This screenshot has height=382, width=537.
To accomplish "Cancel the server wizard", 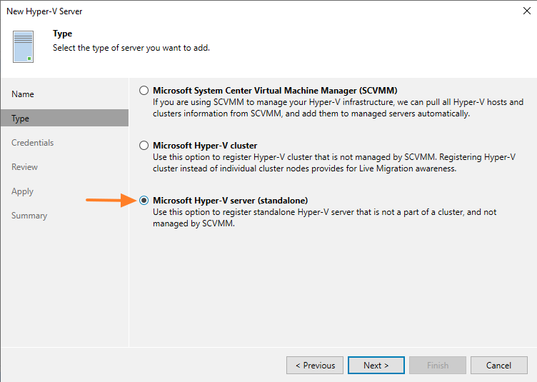I will (x=498, y=366).
